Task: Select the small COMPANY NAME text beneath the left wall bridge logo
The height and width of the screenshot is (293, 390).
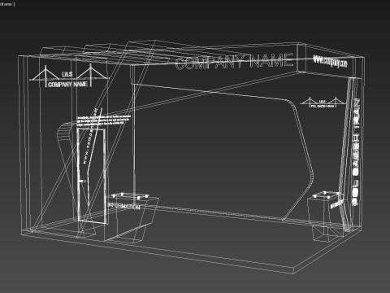Action: 67,85
